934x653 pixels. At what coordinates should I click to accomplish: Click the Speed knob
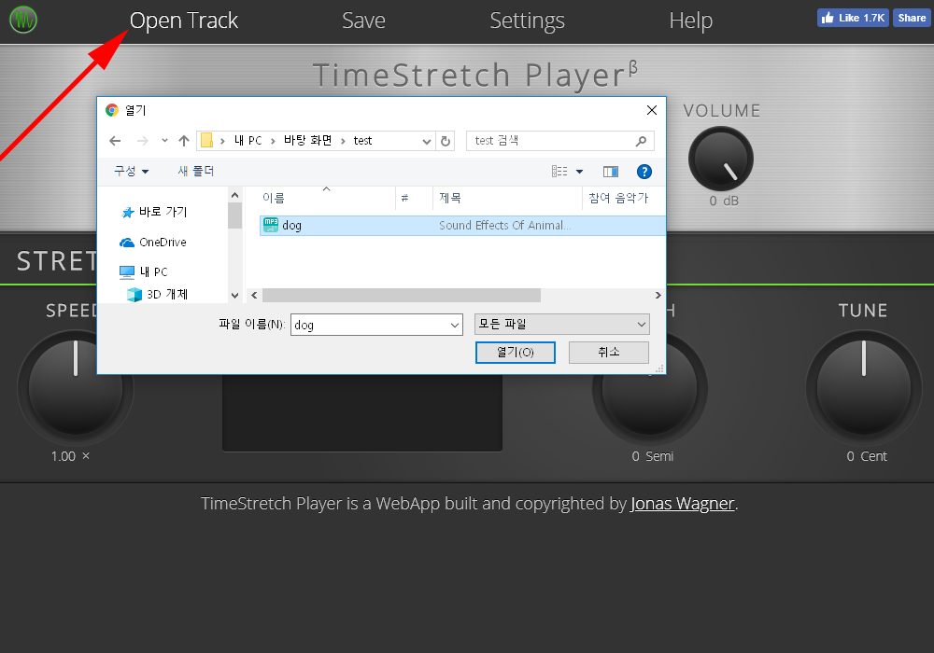tap(76, 388)
